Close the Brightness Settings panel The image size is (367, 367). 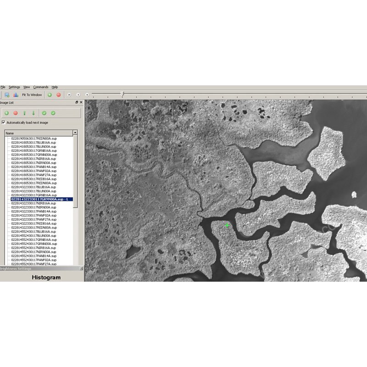tap(81, 268)
